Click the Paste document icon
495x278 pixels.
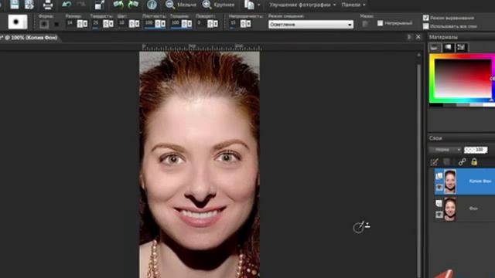point(249,5)
